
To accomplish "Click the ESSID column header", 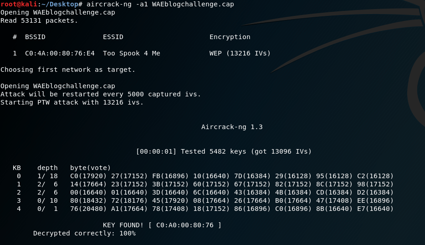I will click(x=113, y=37).
